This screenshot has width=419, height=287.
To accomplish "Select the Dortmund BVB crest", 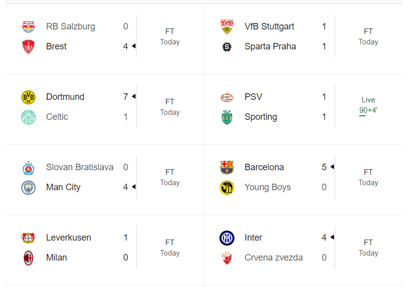I will [28, 97].
